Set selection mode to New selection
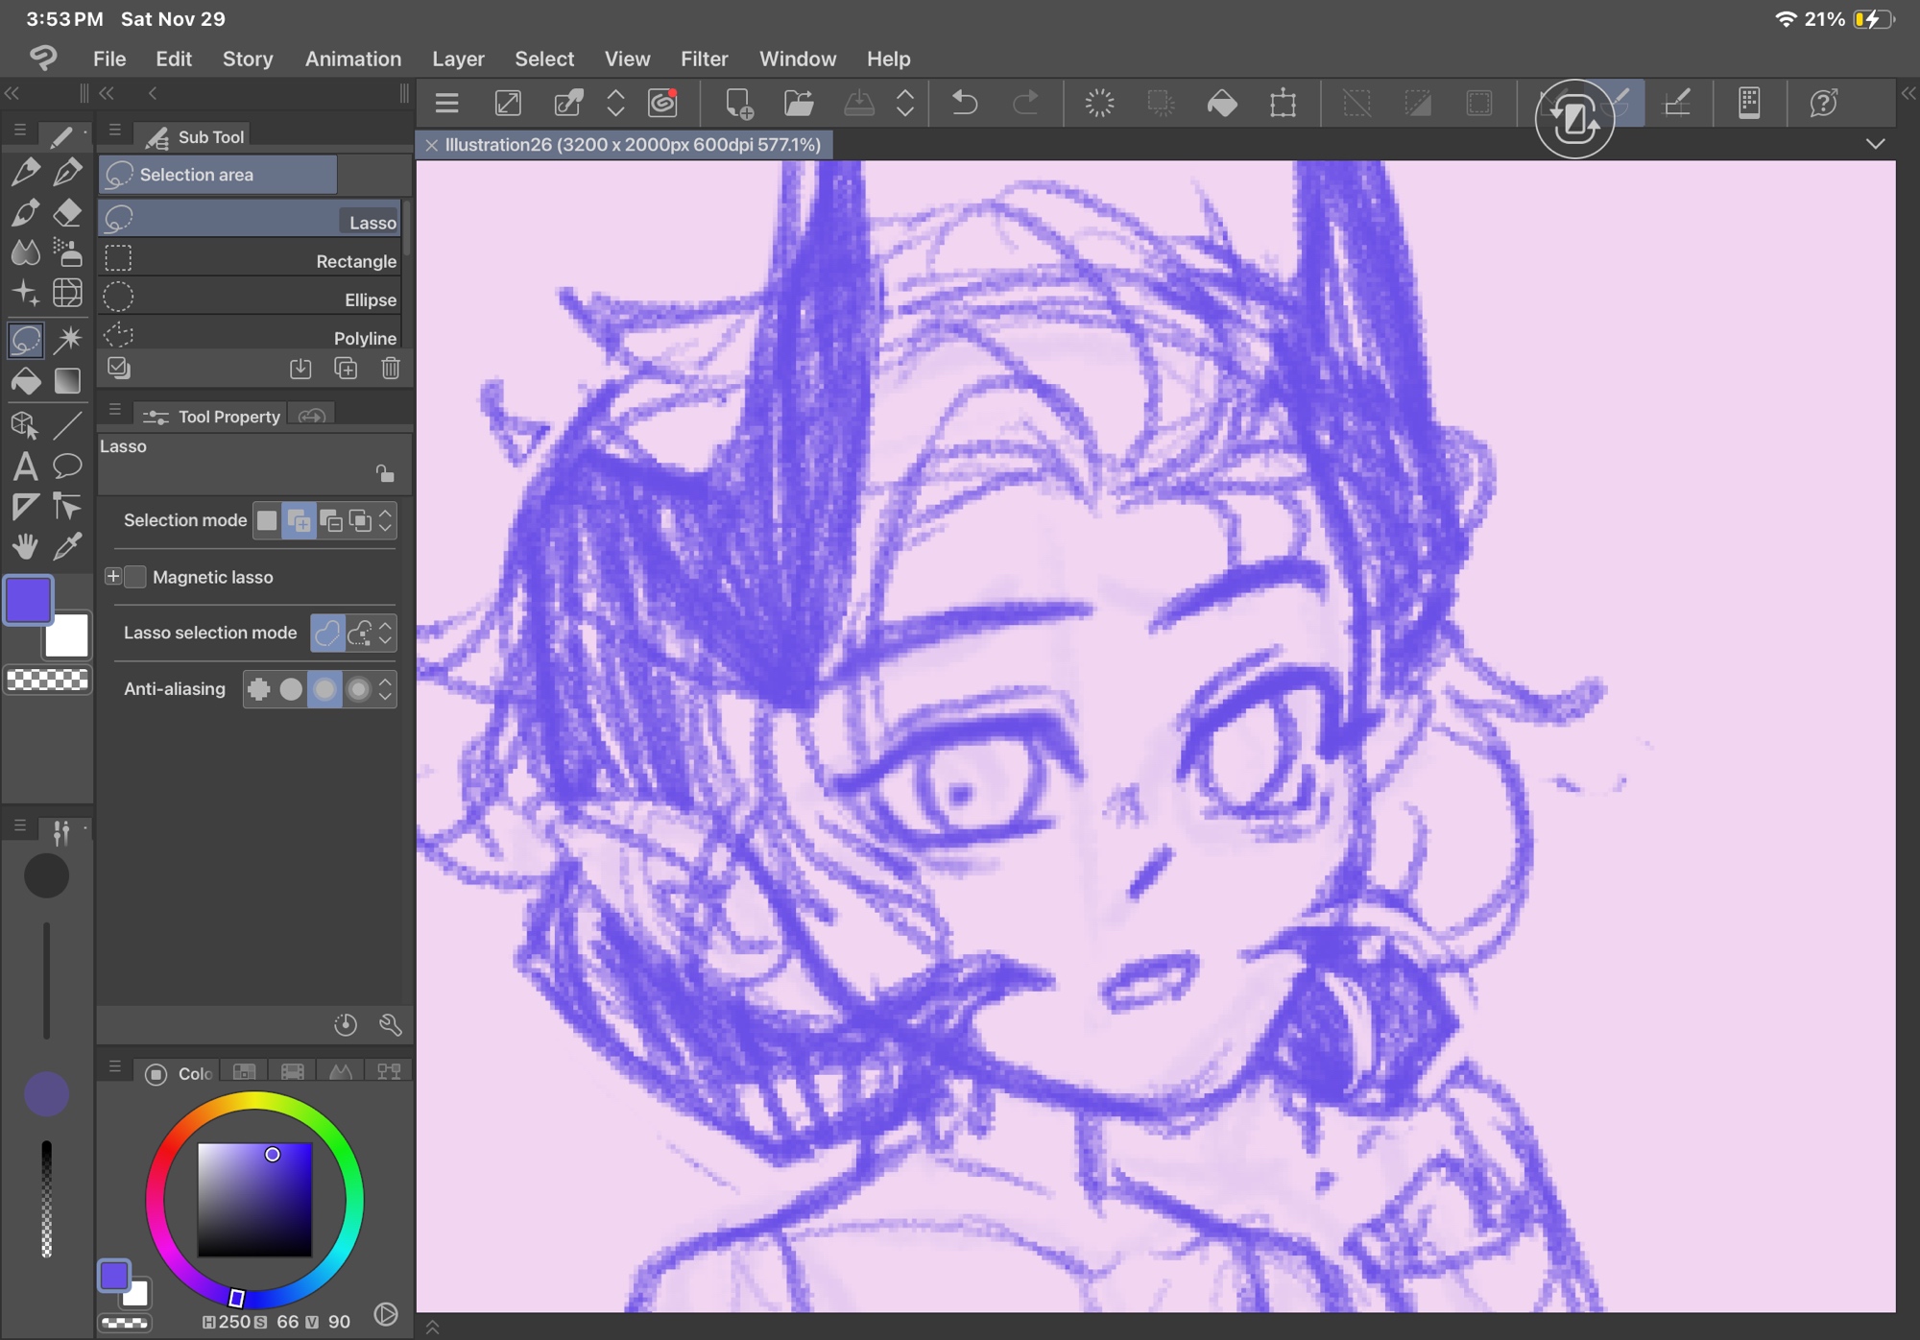 tap(267, 520)
